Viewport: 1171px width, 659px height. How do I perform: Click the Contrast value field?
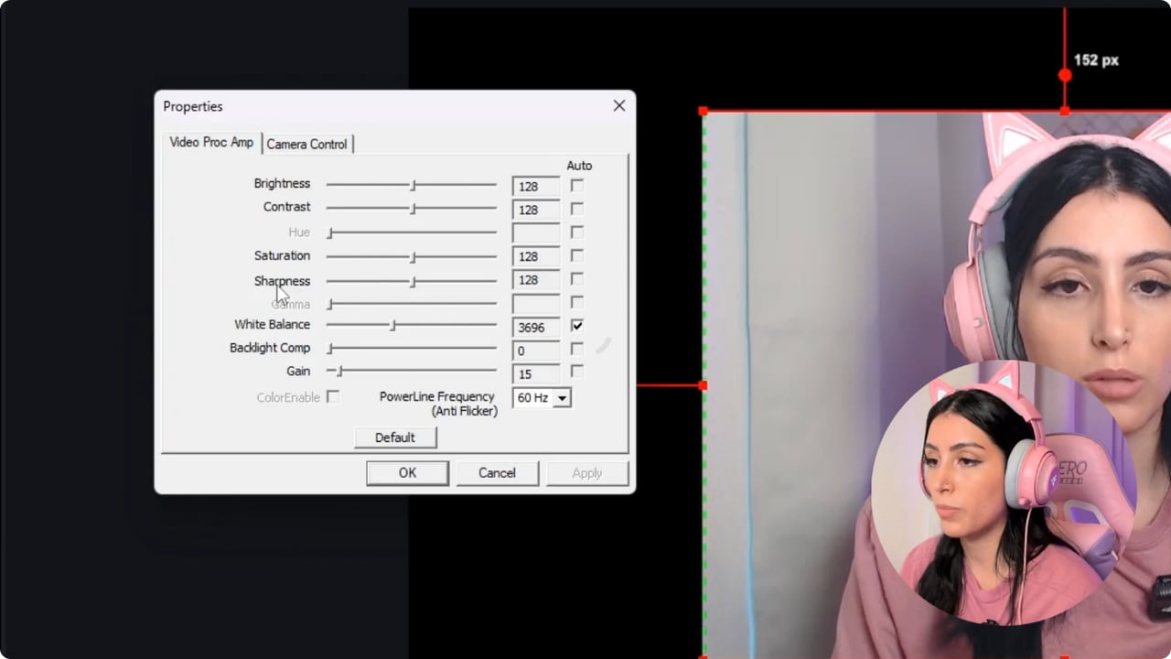(x=536, y=211)
